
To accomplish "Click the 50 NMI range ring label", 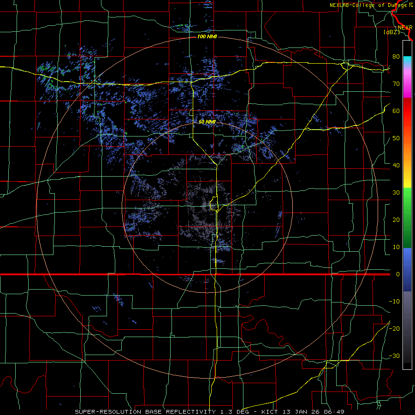I will coord(207,122).
